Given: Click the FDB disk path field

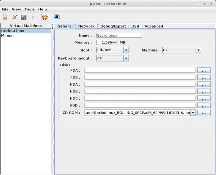Looking at the screenshot, I should coord(140,77).
